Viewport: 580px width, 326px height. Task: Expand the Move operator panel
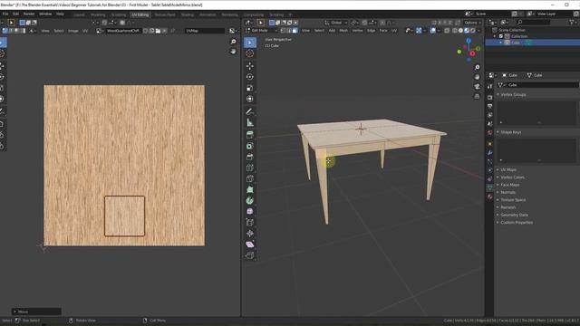coord(36,312)
